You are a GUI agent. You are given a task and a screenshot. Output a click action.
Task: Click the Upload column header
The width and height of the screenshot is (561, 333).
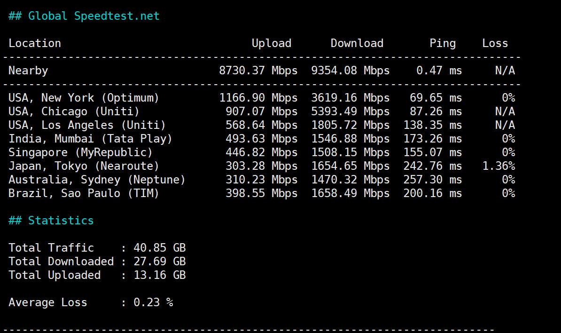(x=271, y=43)
